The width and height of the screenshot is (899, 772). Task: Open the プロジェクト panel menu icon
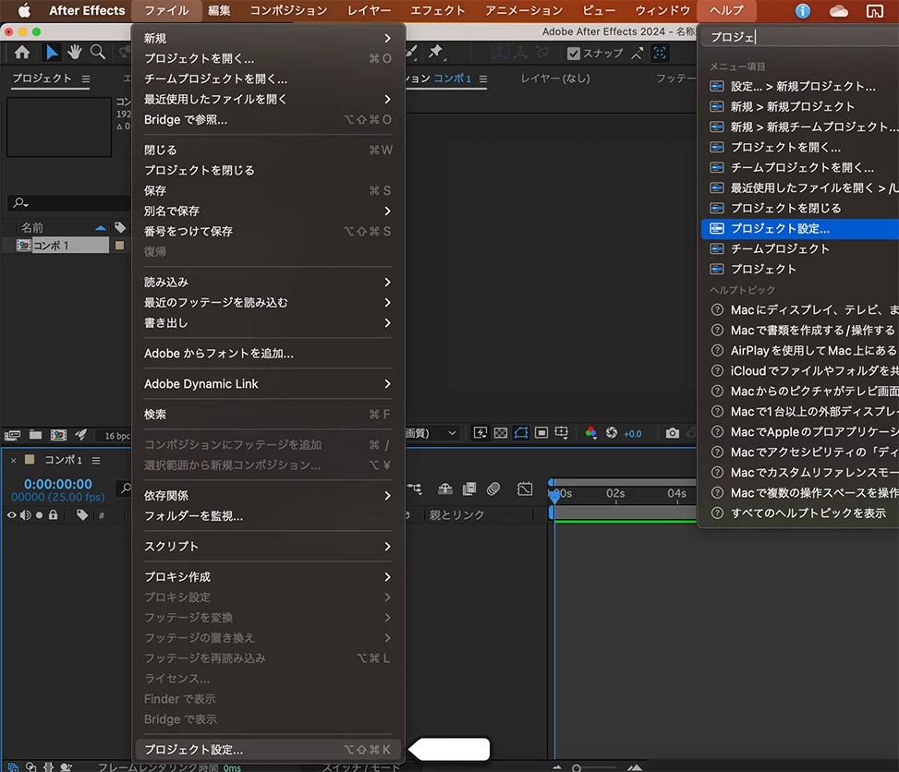tap(86, 79)
